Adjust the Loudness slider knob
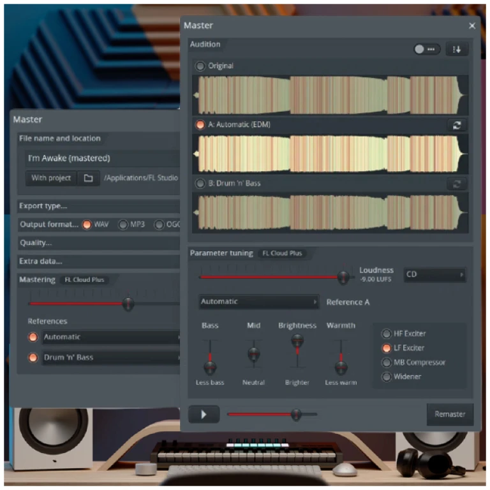 click(343, 277)
